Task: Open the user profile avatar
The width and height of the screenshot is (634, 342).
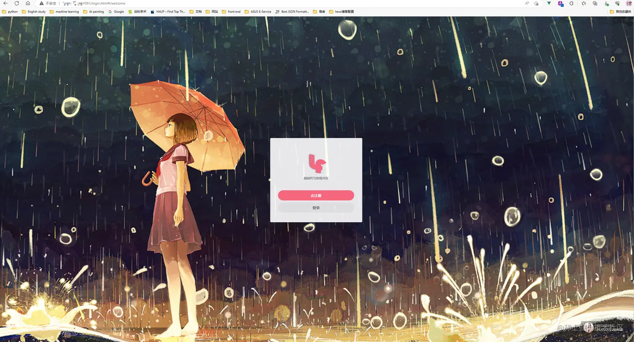Action: (x=629, y=3)
